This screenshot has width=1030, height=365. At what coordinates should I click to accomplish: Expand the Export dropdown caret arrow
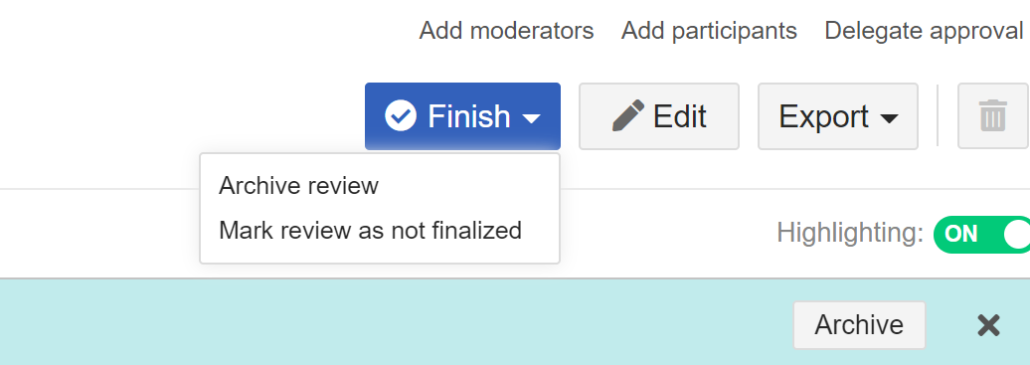(x=889, y=118)
